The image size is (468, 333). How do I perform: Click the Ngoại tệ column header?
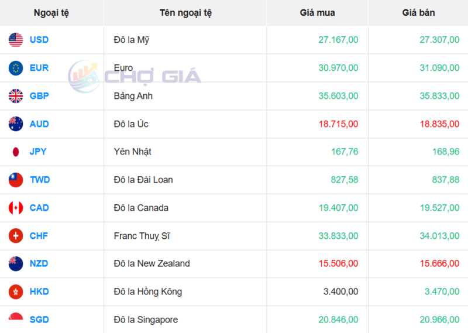(x=51, y=12)
